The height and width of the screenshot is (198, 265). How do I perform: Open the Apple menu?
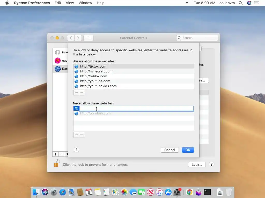pyautogui.click(x=7, y=3)
